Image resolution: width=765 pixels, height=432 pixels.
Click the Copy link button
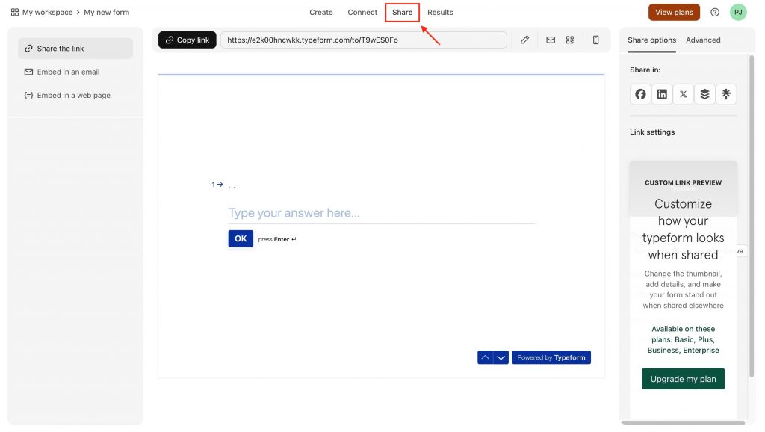188,40
